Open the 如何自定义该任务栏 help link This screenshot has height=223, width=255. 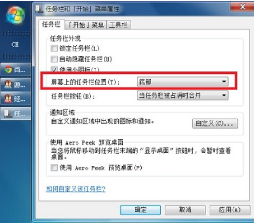76,189
